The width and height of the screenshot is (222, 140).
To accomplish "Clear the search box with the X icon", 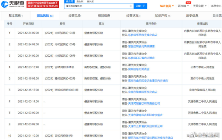I will tap(131, 6).
